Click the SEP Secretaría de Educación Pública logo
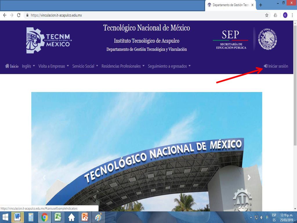 click(x=231, y=40)
